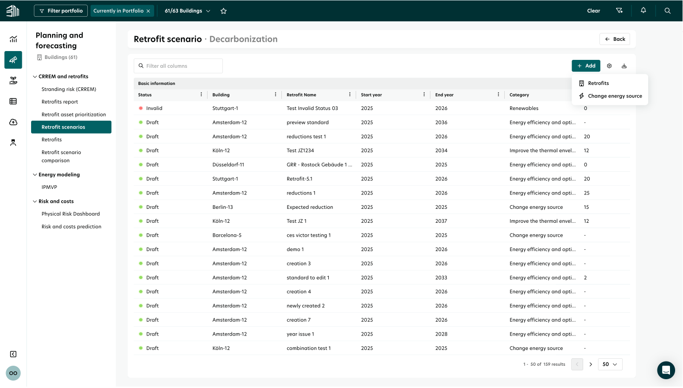Collapse the Risk and costs section
Screen dimensions: 683x388
(35, 201)
